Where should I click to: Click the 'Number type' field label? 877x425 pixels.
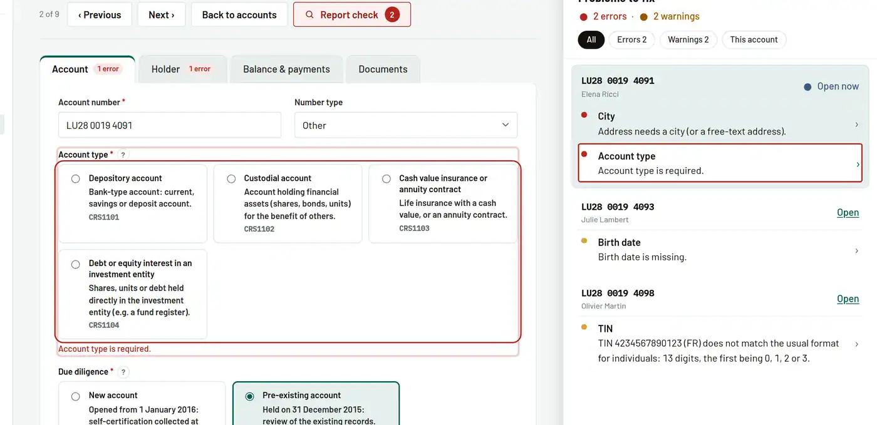[x=318, y=102]
